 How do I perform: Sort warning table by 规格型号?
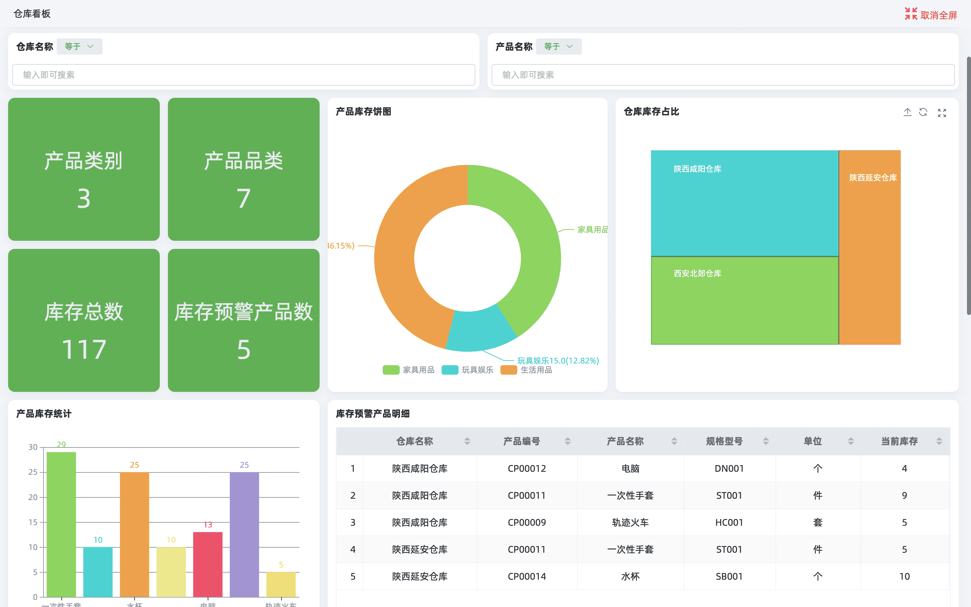(766, 441)
